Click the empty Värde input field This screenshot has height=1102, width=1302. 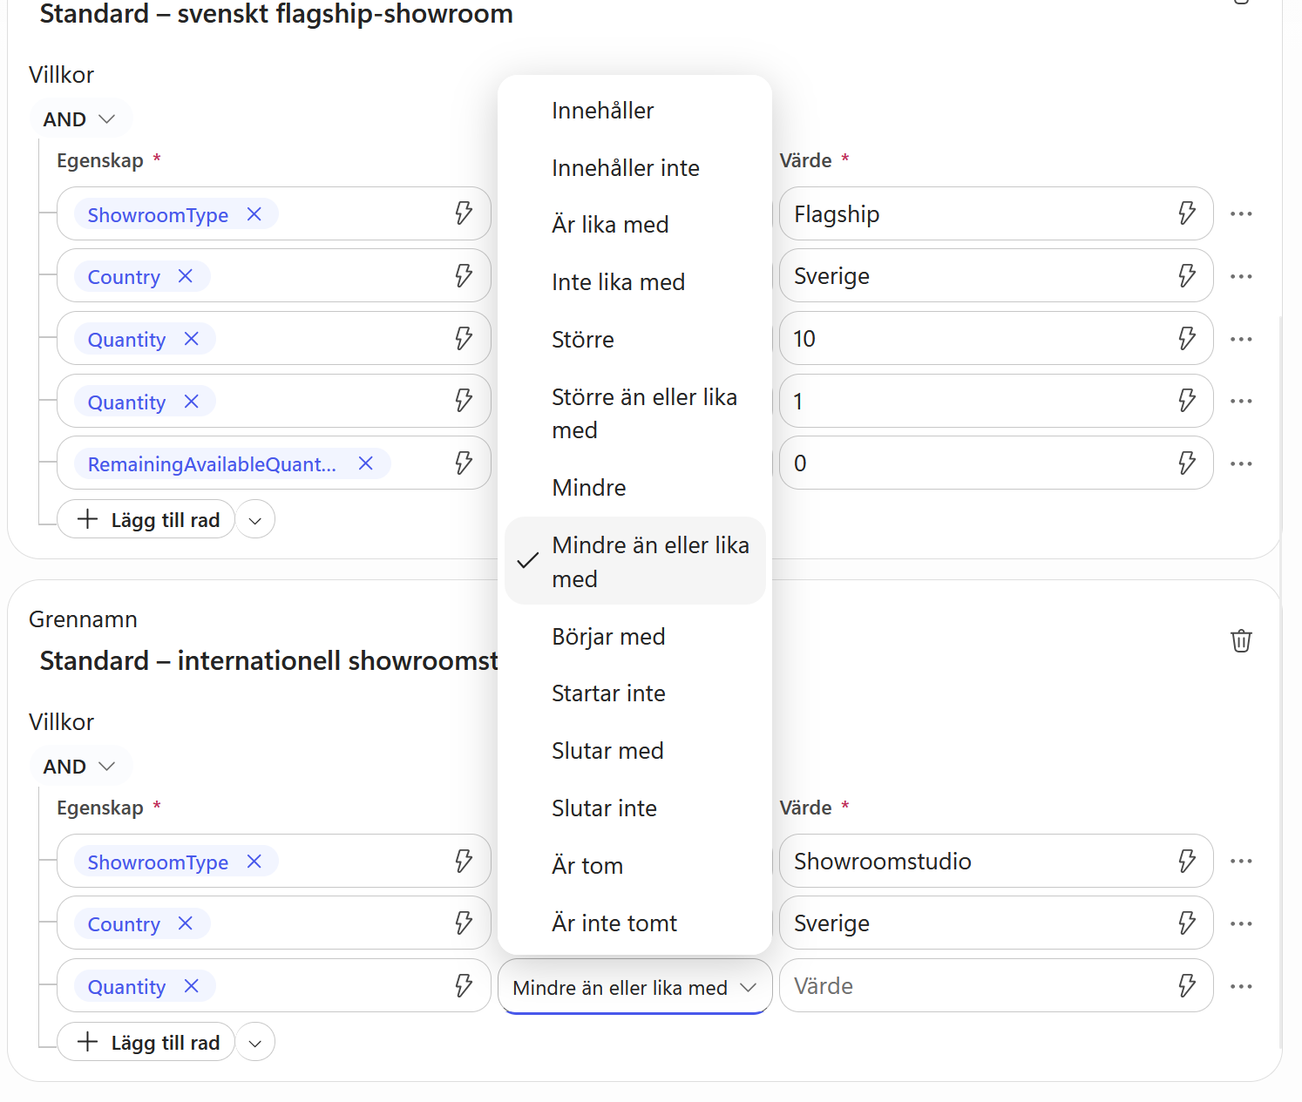pos(996,986)
